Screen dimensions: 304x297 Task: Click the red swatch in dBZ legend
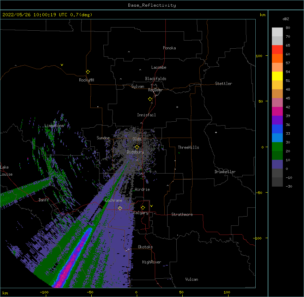[x=277, y=49]
